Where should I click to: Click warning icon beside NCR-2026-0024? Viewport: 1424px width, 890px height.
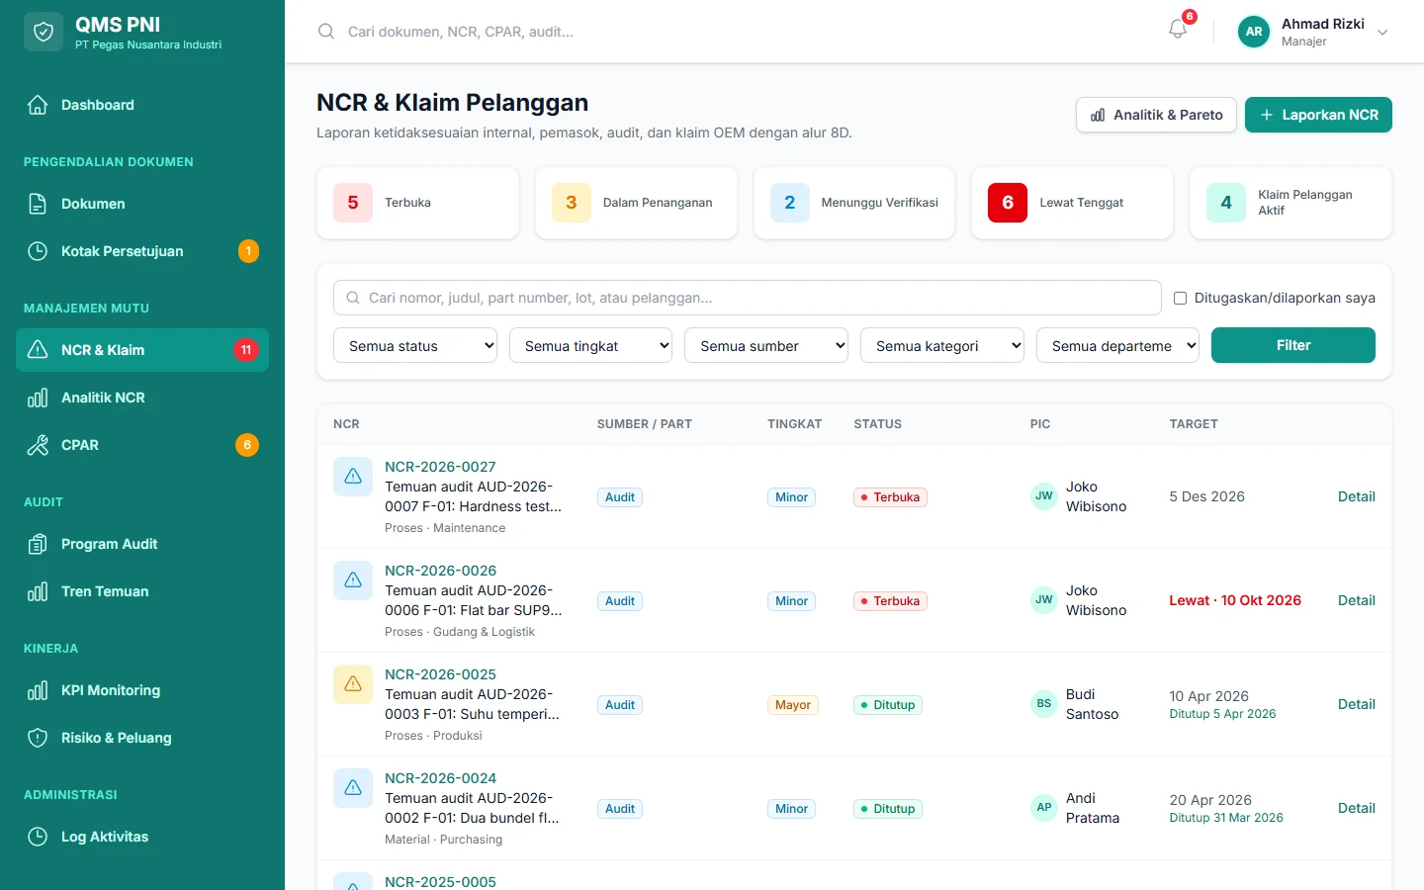[x=353, y=788]
